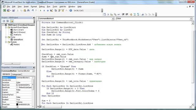Viewport: 196px width, 110px height.
Task: Select Module1 in project tree
Action: [17, 44]
